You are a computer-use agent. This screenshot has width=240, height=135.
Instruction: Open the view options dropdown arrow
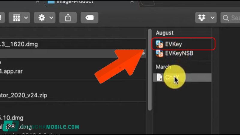(x=26, y=18)
